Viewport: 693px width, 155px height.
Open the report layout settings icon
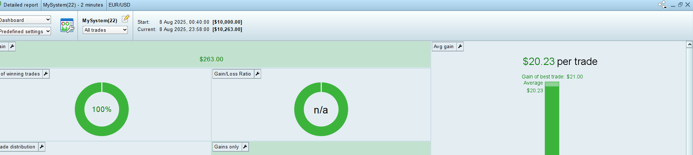[67, 26]
